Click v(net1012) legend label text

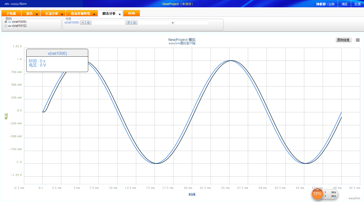[19, 26]
